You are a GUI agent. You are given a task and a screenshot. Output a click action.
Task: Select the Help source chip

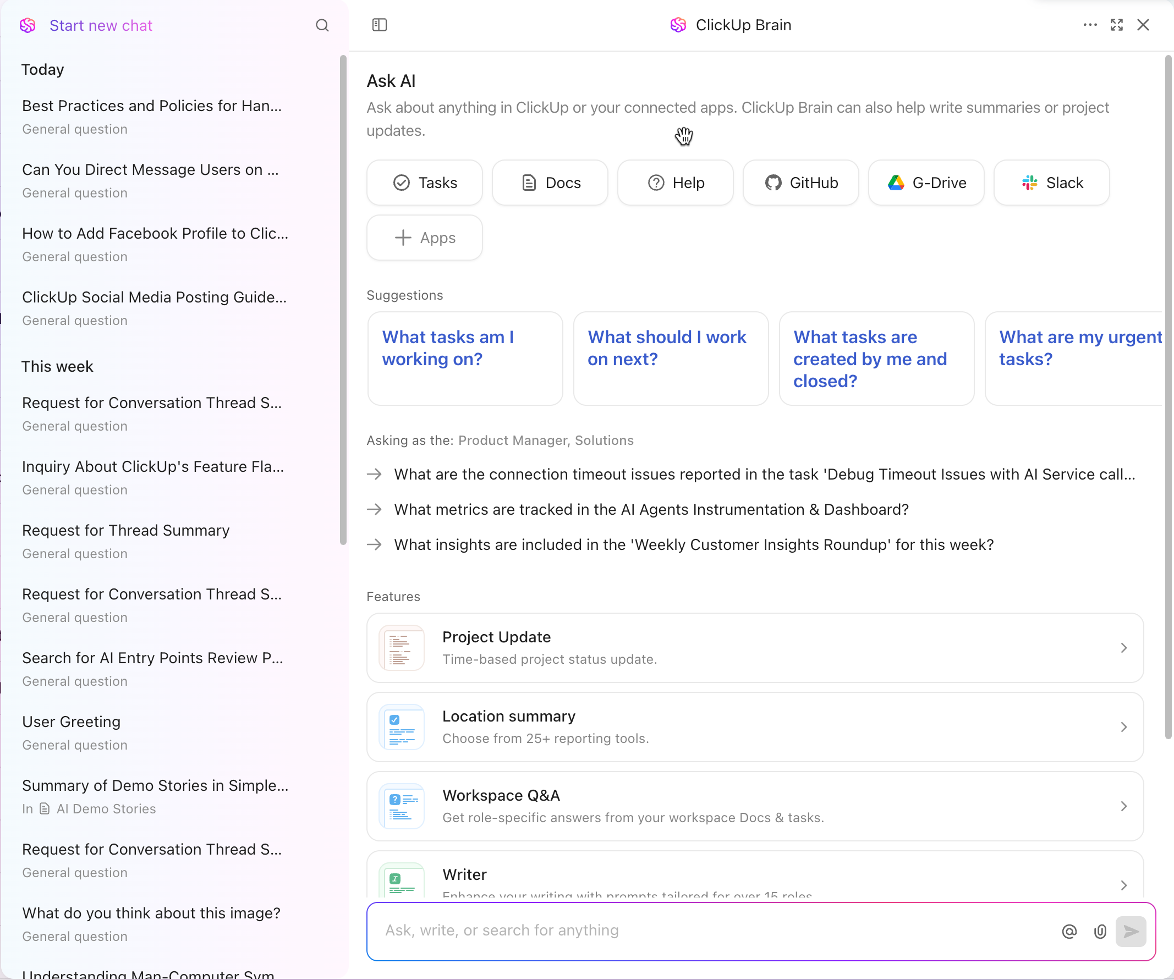click(x=676, y=183)
